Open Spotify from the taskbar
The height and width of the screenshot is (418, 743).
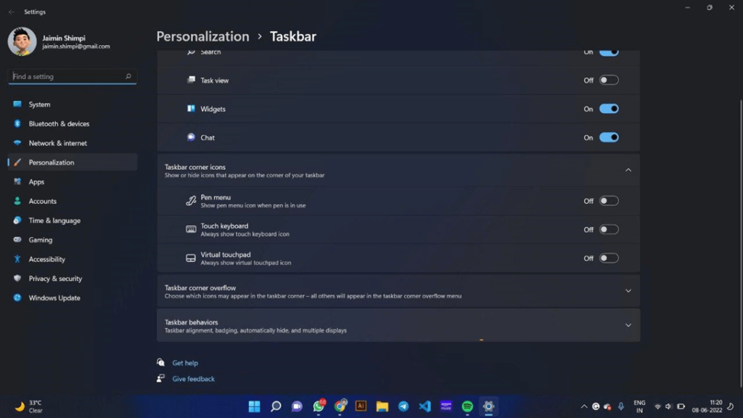click(x=467, y=406)
